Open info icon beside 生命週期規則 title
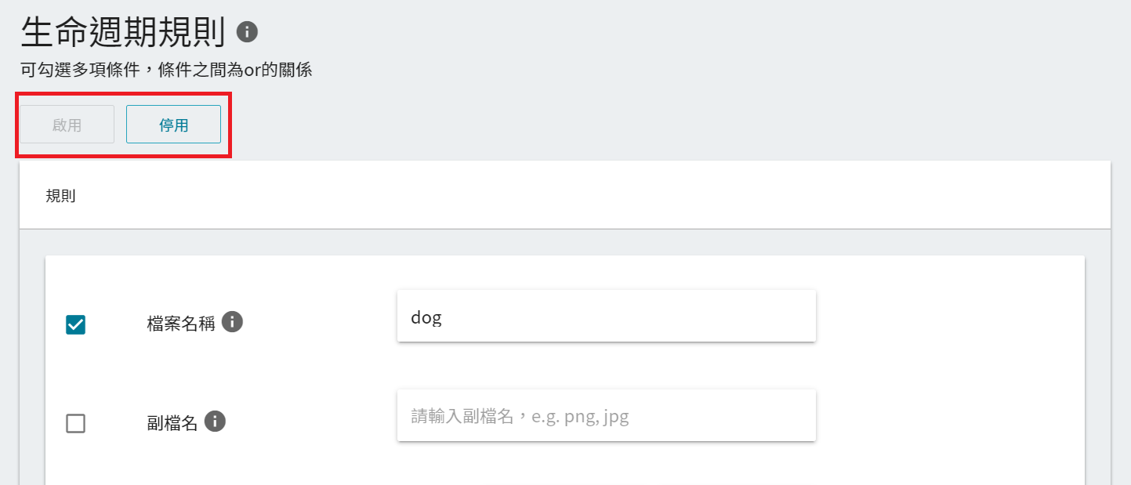The height and width of the screenshot is (485, 1131). tap(247, 32)
